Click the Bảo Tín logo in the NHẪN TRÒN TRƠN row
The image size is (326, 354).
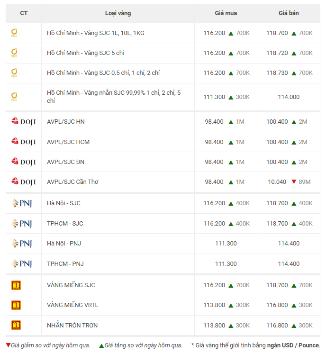[16, 325]
